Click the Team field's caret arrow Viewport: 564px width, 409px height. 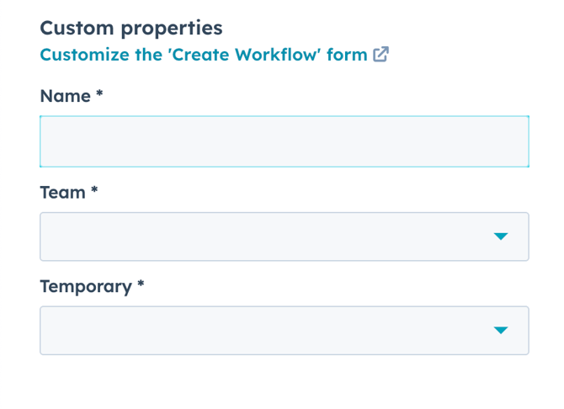[501, 236]
